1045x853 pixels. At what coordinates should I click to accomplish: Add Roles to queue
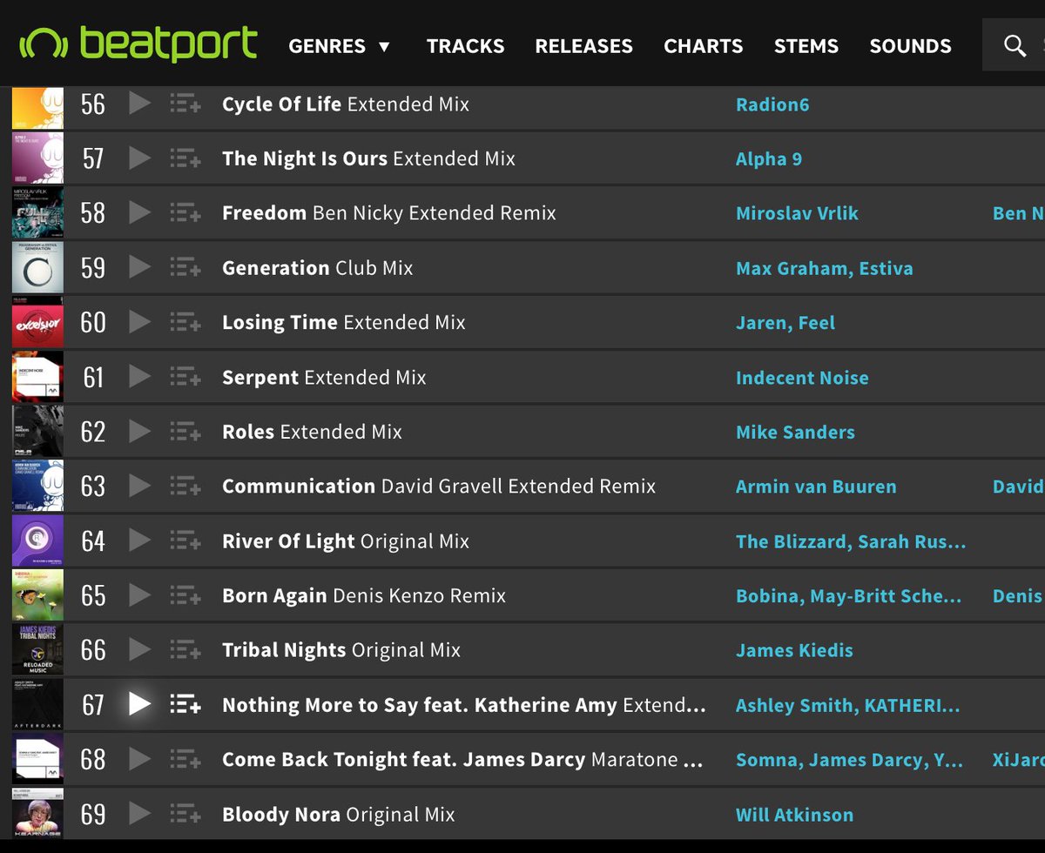click(185, 432)
